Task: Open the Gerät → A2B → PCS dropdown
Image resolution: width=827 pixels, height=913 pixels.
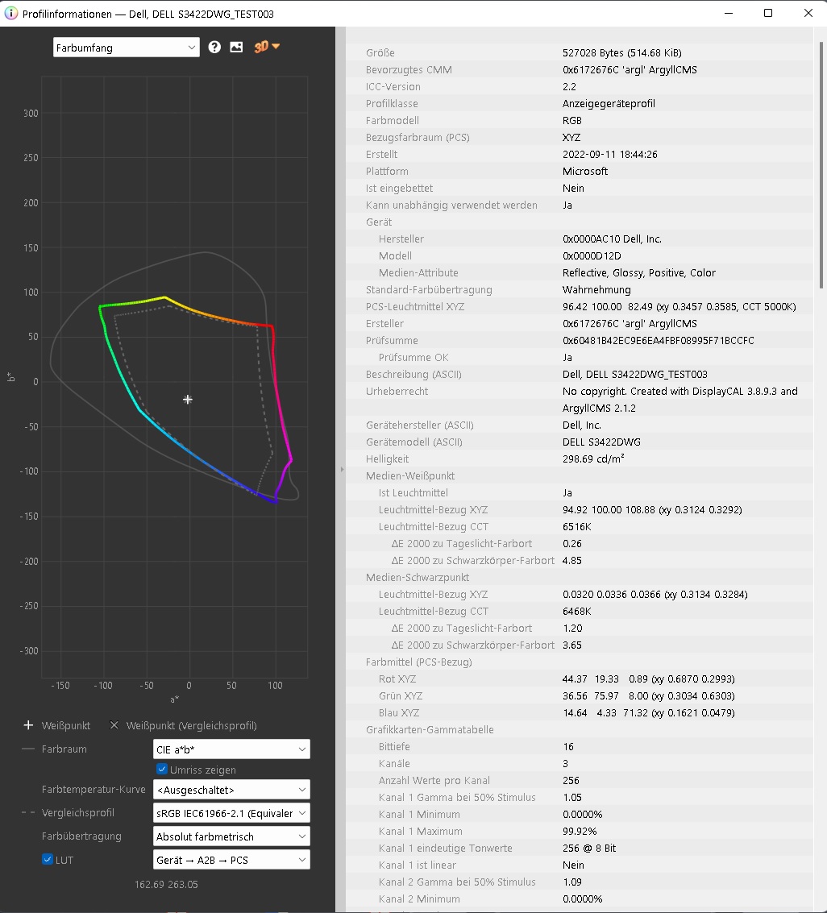Action: tap(231, 860)
